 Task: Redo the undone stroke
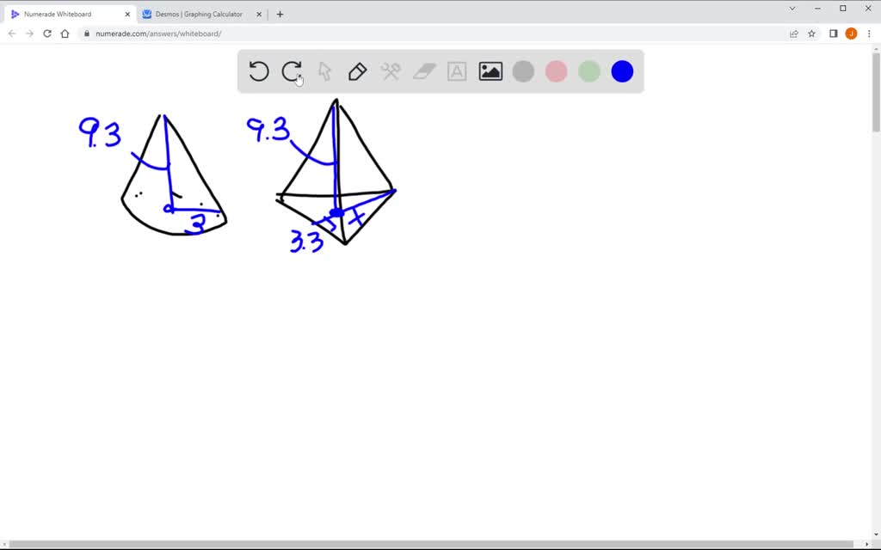coord(292,71)
